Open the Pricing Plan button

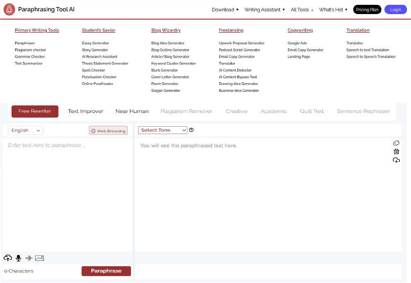tap(367, 10)
